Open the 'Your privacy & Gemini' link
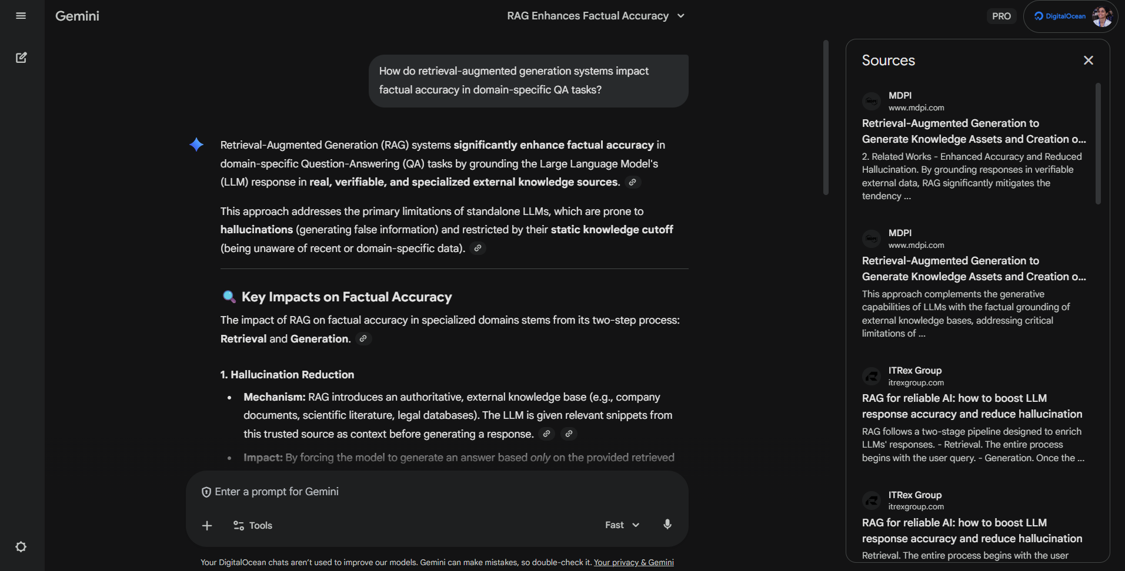This screenshot has height=571, width=1125. 633,562
